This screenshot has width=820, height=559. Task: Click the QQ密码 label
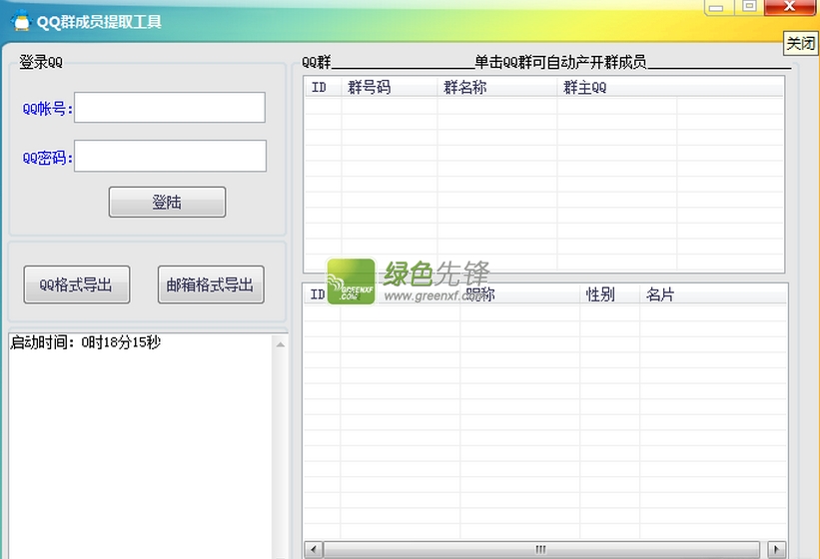[47, 158]
